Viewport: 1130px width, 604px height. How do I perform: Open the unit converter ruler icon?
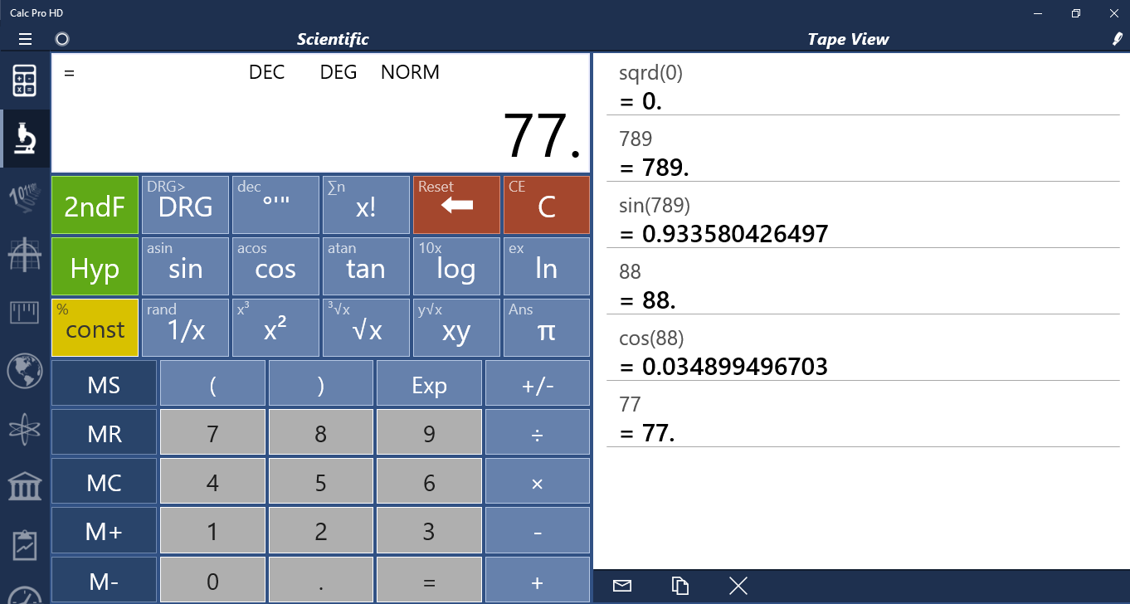tap(24, 312)
